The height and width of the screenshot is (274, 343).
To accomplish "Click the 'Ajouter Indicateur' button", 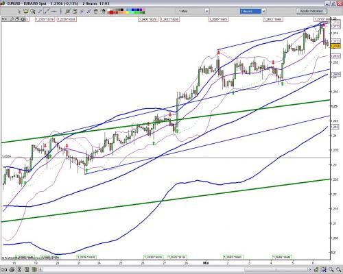I will tap(311, 11).
